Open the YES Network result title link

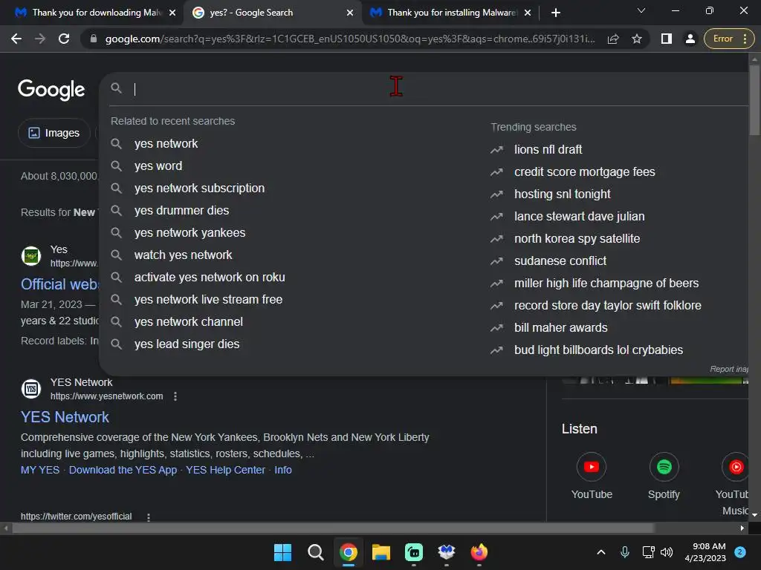pyautogui.click(x=65, y=417)
